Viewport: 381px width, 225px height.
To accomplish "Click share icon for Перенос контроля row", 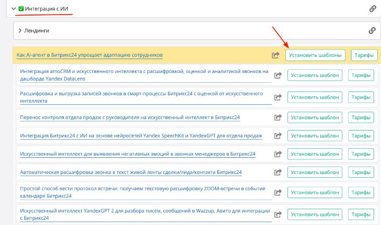I will (x=278, y=118).
